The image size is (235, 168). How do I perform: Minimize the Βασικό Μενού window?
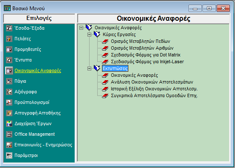tap(195, 8)
